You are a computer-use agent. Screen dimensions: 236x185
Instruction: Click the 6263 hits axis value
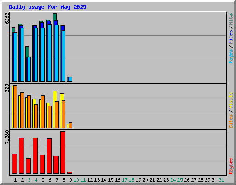7,18
